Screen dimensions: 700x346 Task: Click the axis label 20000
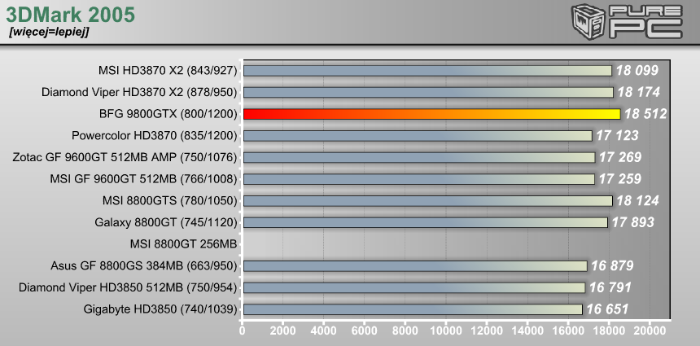pos(649,331)
